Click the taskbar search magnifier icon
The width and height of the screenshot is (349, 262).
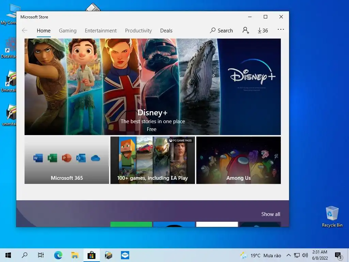click(25, 255)
